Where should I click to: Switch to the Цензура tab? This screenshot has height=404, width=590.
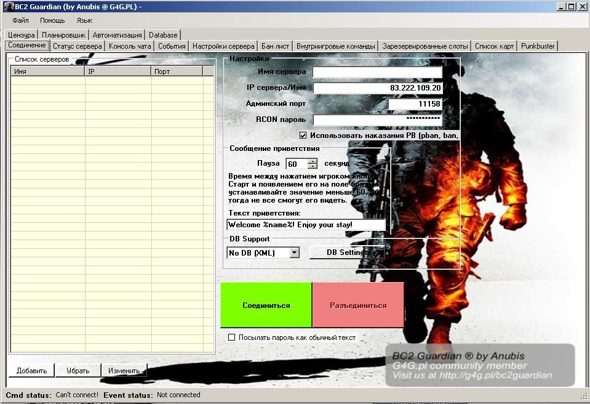click(x=21, y=35)
